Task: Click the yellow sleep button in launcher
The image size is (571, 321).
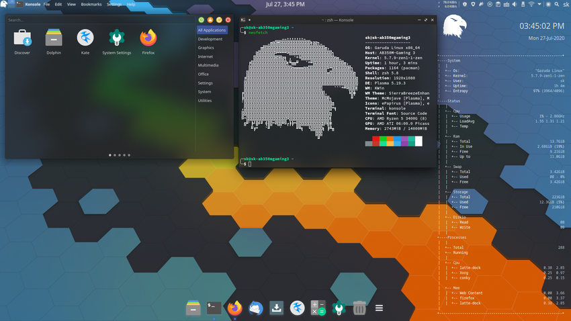Action: [219, 20]
